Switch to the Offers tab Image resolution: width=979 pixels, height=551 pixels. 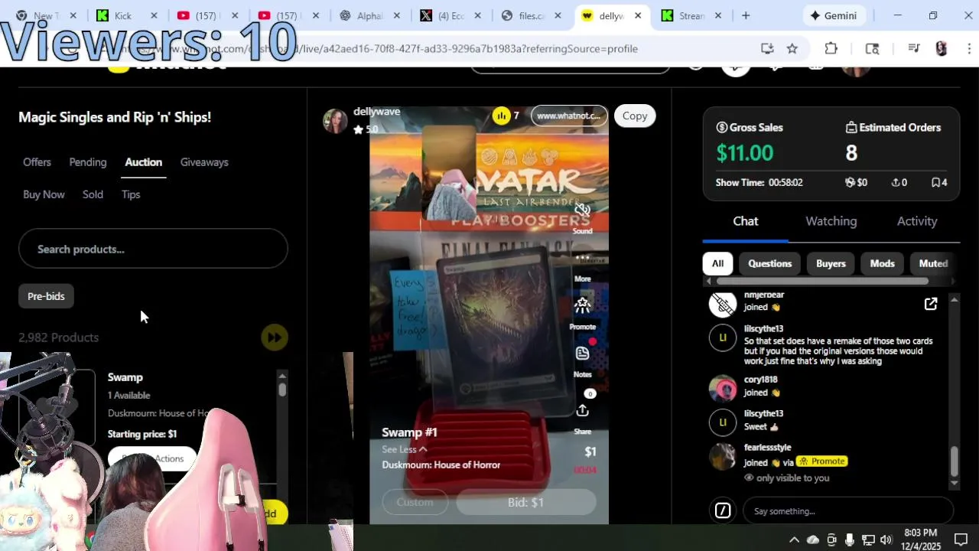pyautogui.click(x=37, y=162)
